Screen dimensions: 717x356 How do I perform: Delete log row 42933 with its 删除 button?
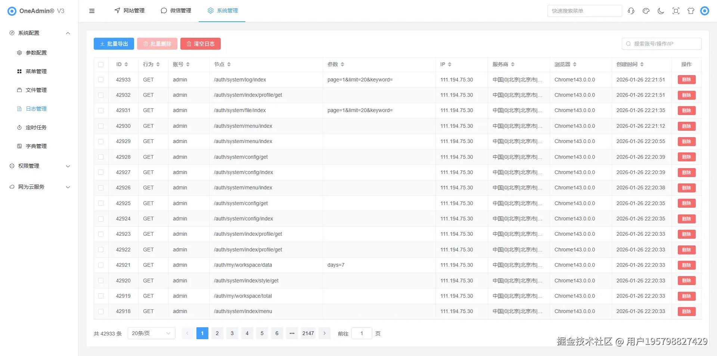point(686,80)
